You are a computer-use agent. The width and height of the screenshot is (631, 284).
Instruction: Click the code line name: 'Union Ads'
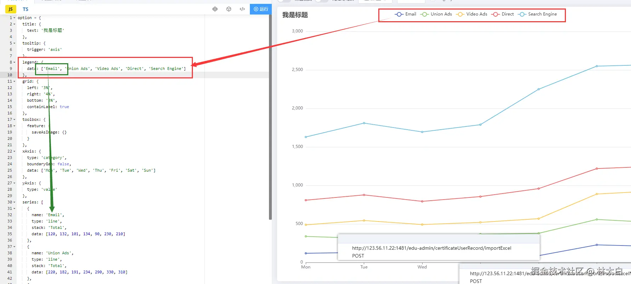[x=53, y=253]
